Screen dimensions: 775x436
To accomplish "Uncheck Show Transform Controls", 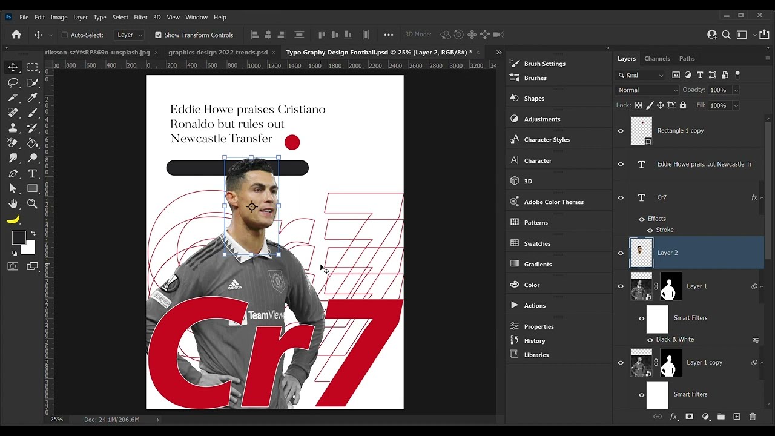I will [x=159, y=35].
